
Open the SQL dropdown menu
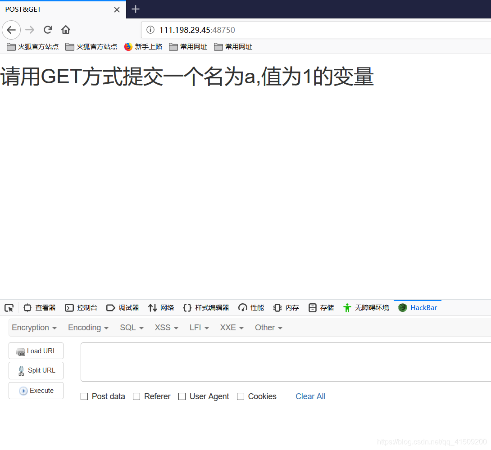pyautogui.click(x=132, y=328)
